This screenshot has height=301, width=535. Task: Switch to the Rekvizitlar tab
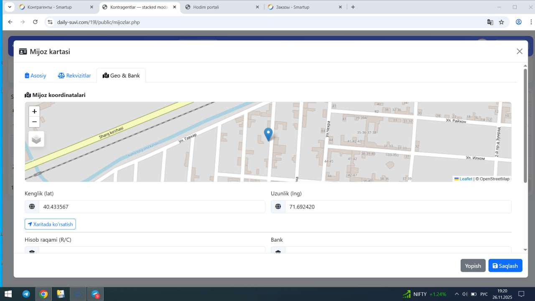74,76
